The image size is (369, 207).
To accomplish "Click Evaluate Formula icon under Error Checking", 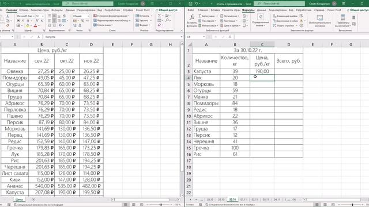I will 301,25.
